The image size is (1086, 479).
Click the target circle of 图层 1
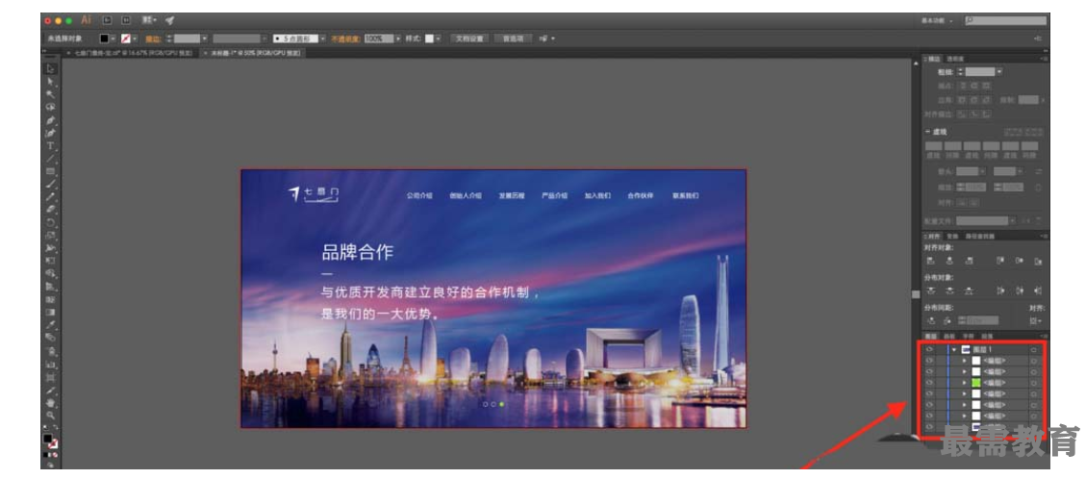coord(1034,349)
